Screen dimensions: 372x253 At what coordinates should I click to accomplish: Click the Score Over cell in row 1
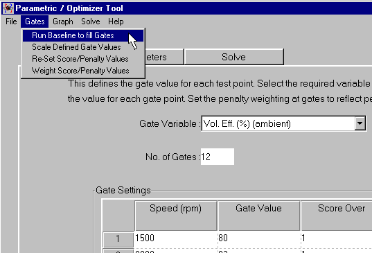(337, 238)
